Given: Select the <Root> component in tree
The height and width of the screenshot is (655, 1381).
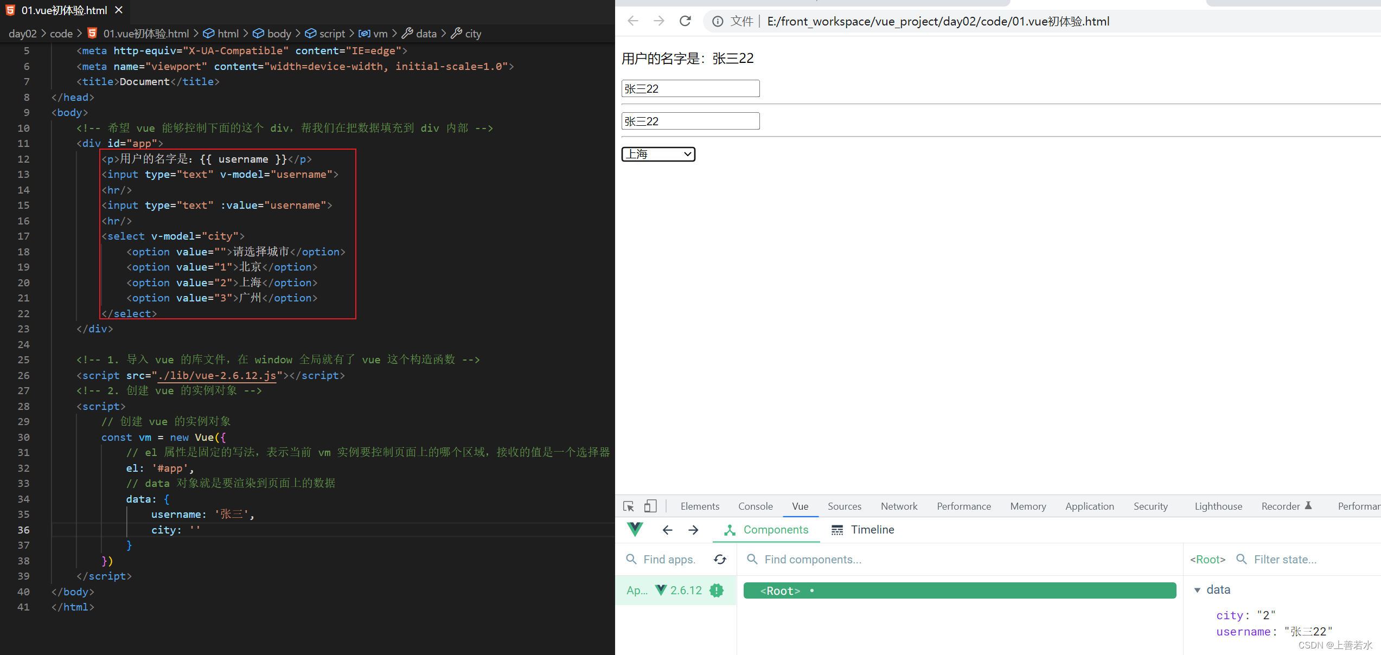Looking at the screenshot, I should click(x=960, y=590).
